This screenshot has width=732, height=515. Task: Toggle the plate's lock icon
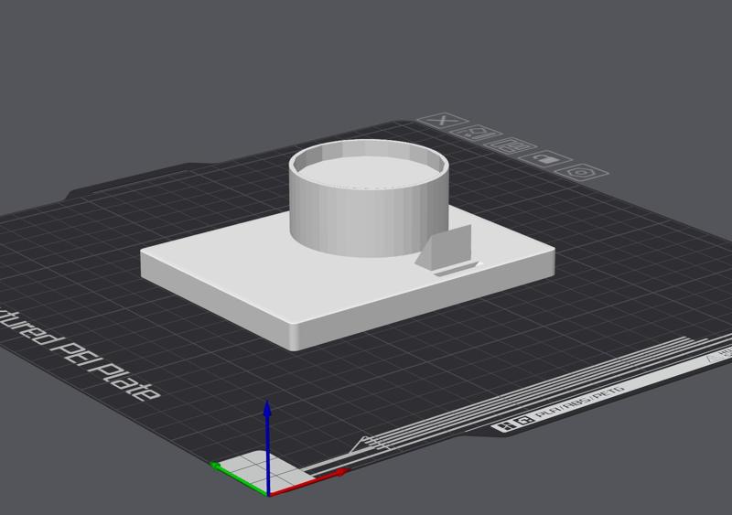pyautogui.click(x=545, y=160)
